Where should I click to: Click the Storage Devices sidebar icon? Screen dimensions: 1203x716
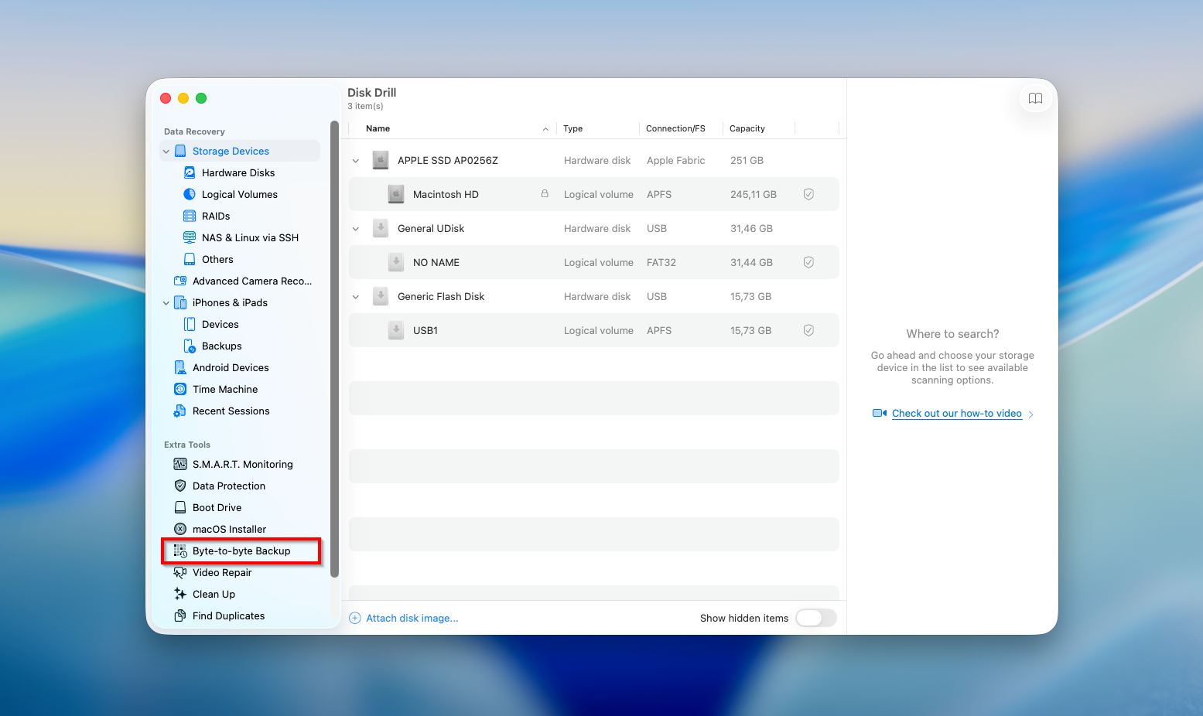(180, 151)
